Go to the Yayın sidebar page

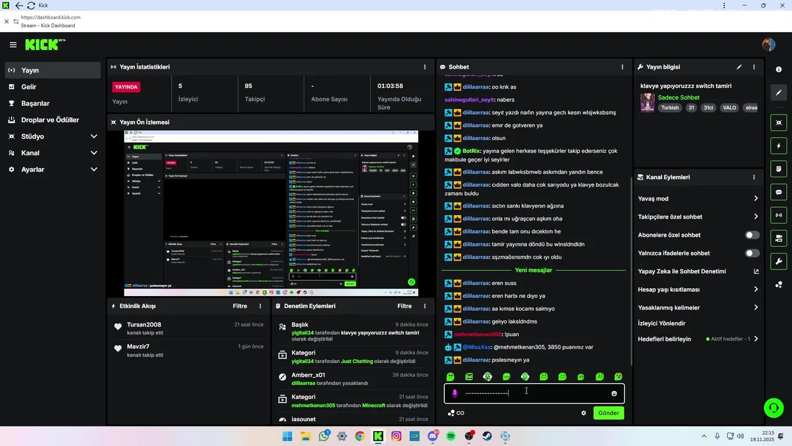pyautogui.click(x=53, y=70)
